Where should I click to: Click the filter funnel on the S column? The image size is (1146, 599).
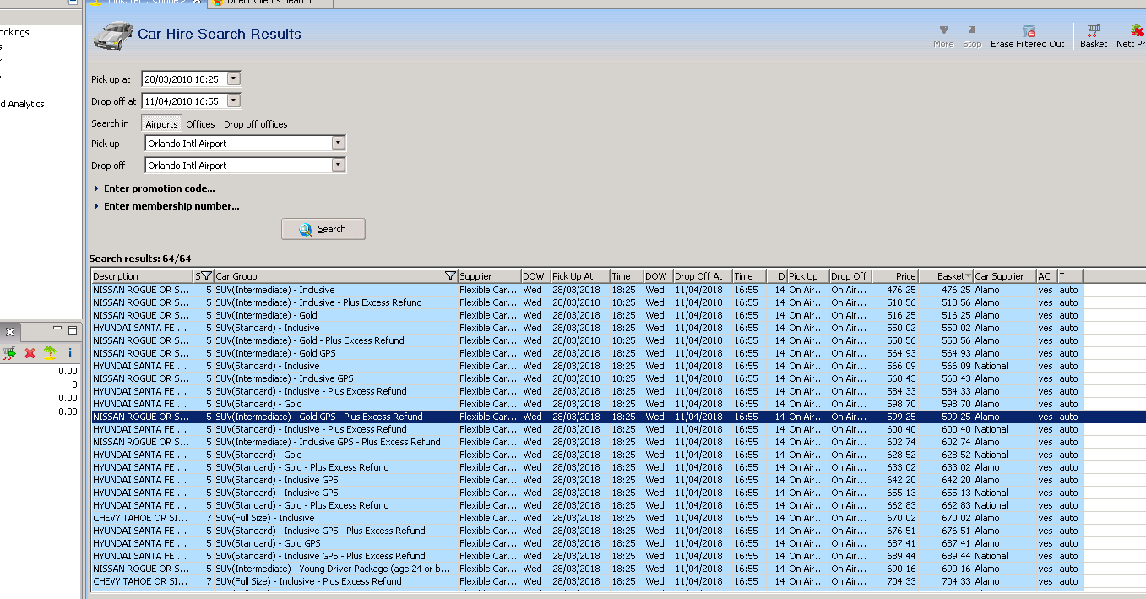[205, 276]
